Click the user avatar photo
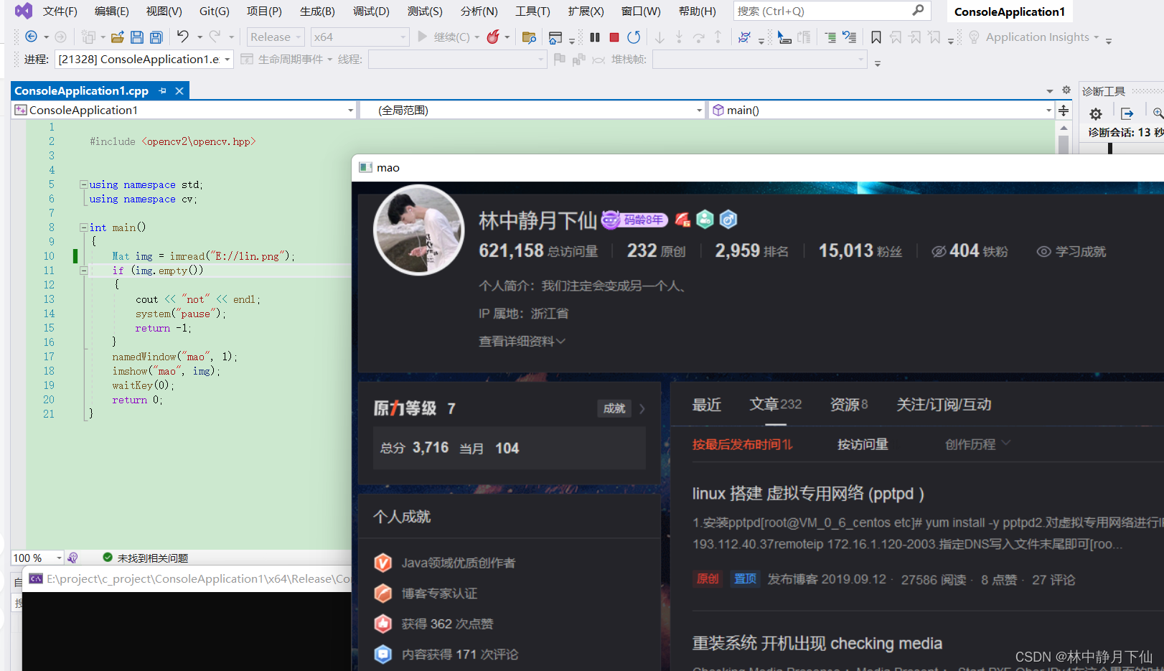Image resolution: width=1164 pixels, height=671 pixels. click(419, 230)
